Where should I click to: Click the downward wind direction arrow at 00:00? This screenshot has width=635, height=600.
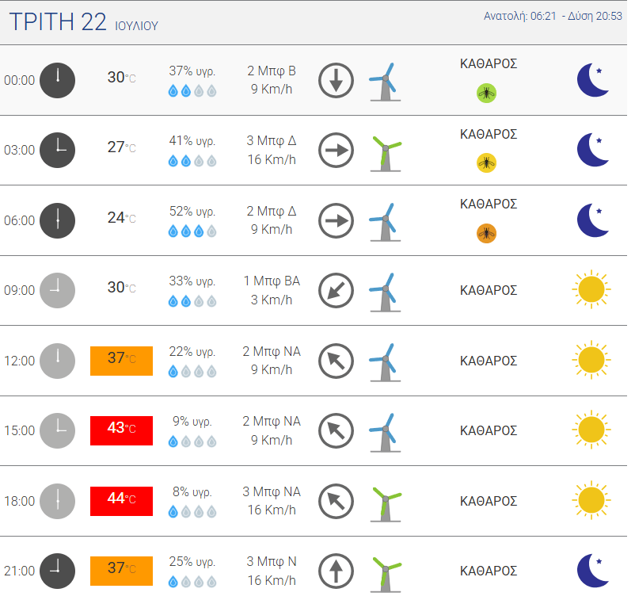click(336, 80)
